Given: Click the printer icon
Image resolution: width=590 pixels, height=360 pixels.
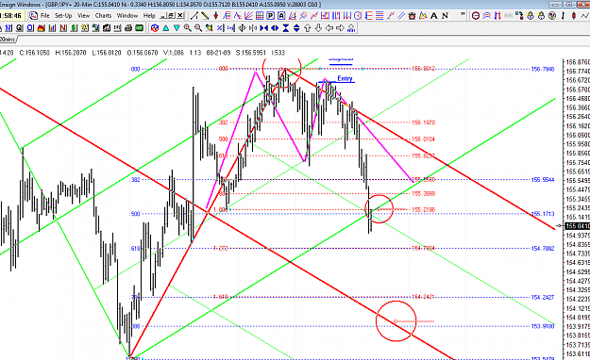Looking at the screenshot, I should click(x=128, y=28).
